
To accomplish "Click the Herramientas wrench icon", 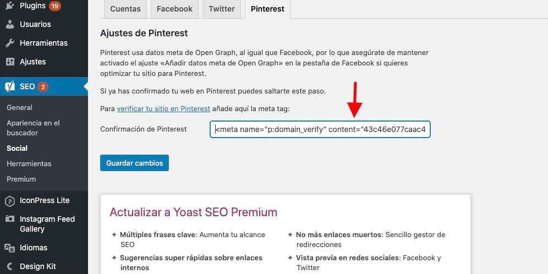I will [x=10, y=43].
